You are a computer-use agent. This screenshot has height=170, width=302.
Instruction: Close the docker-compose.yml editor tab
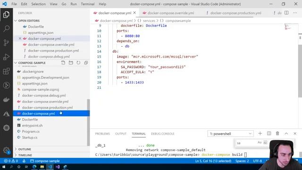coord(134,13)
